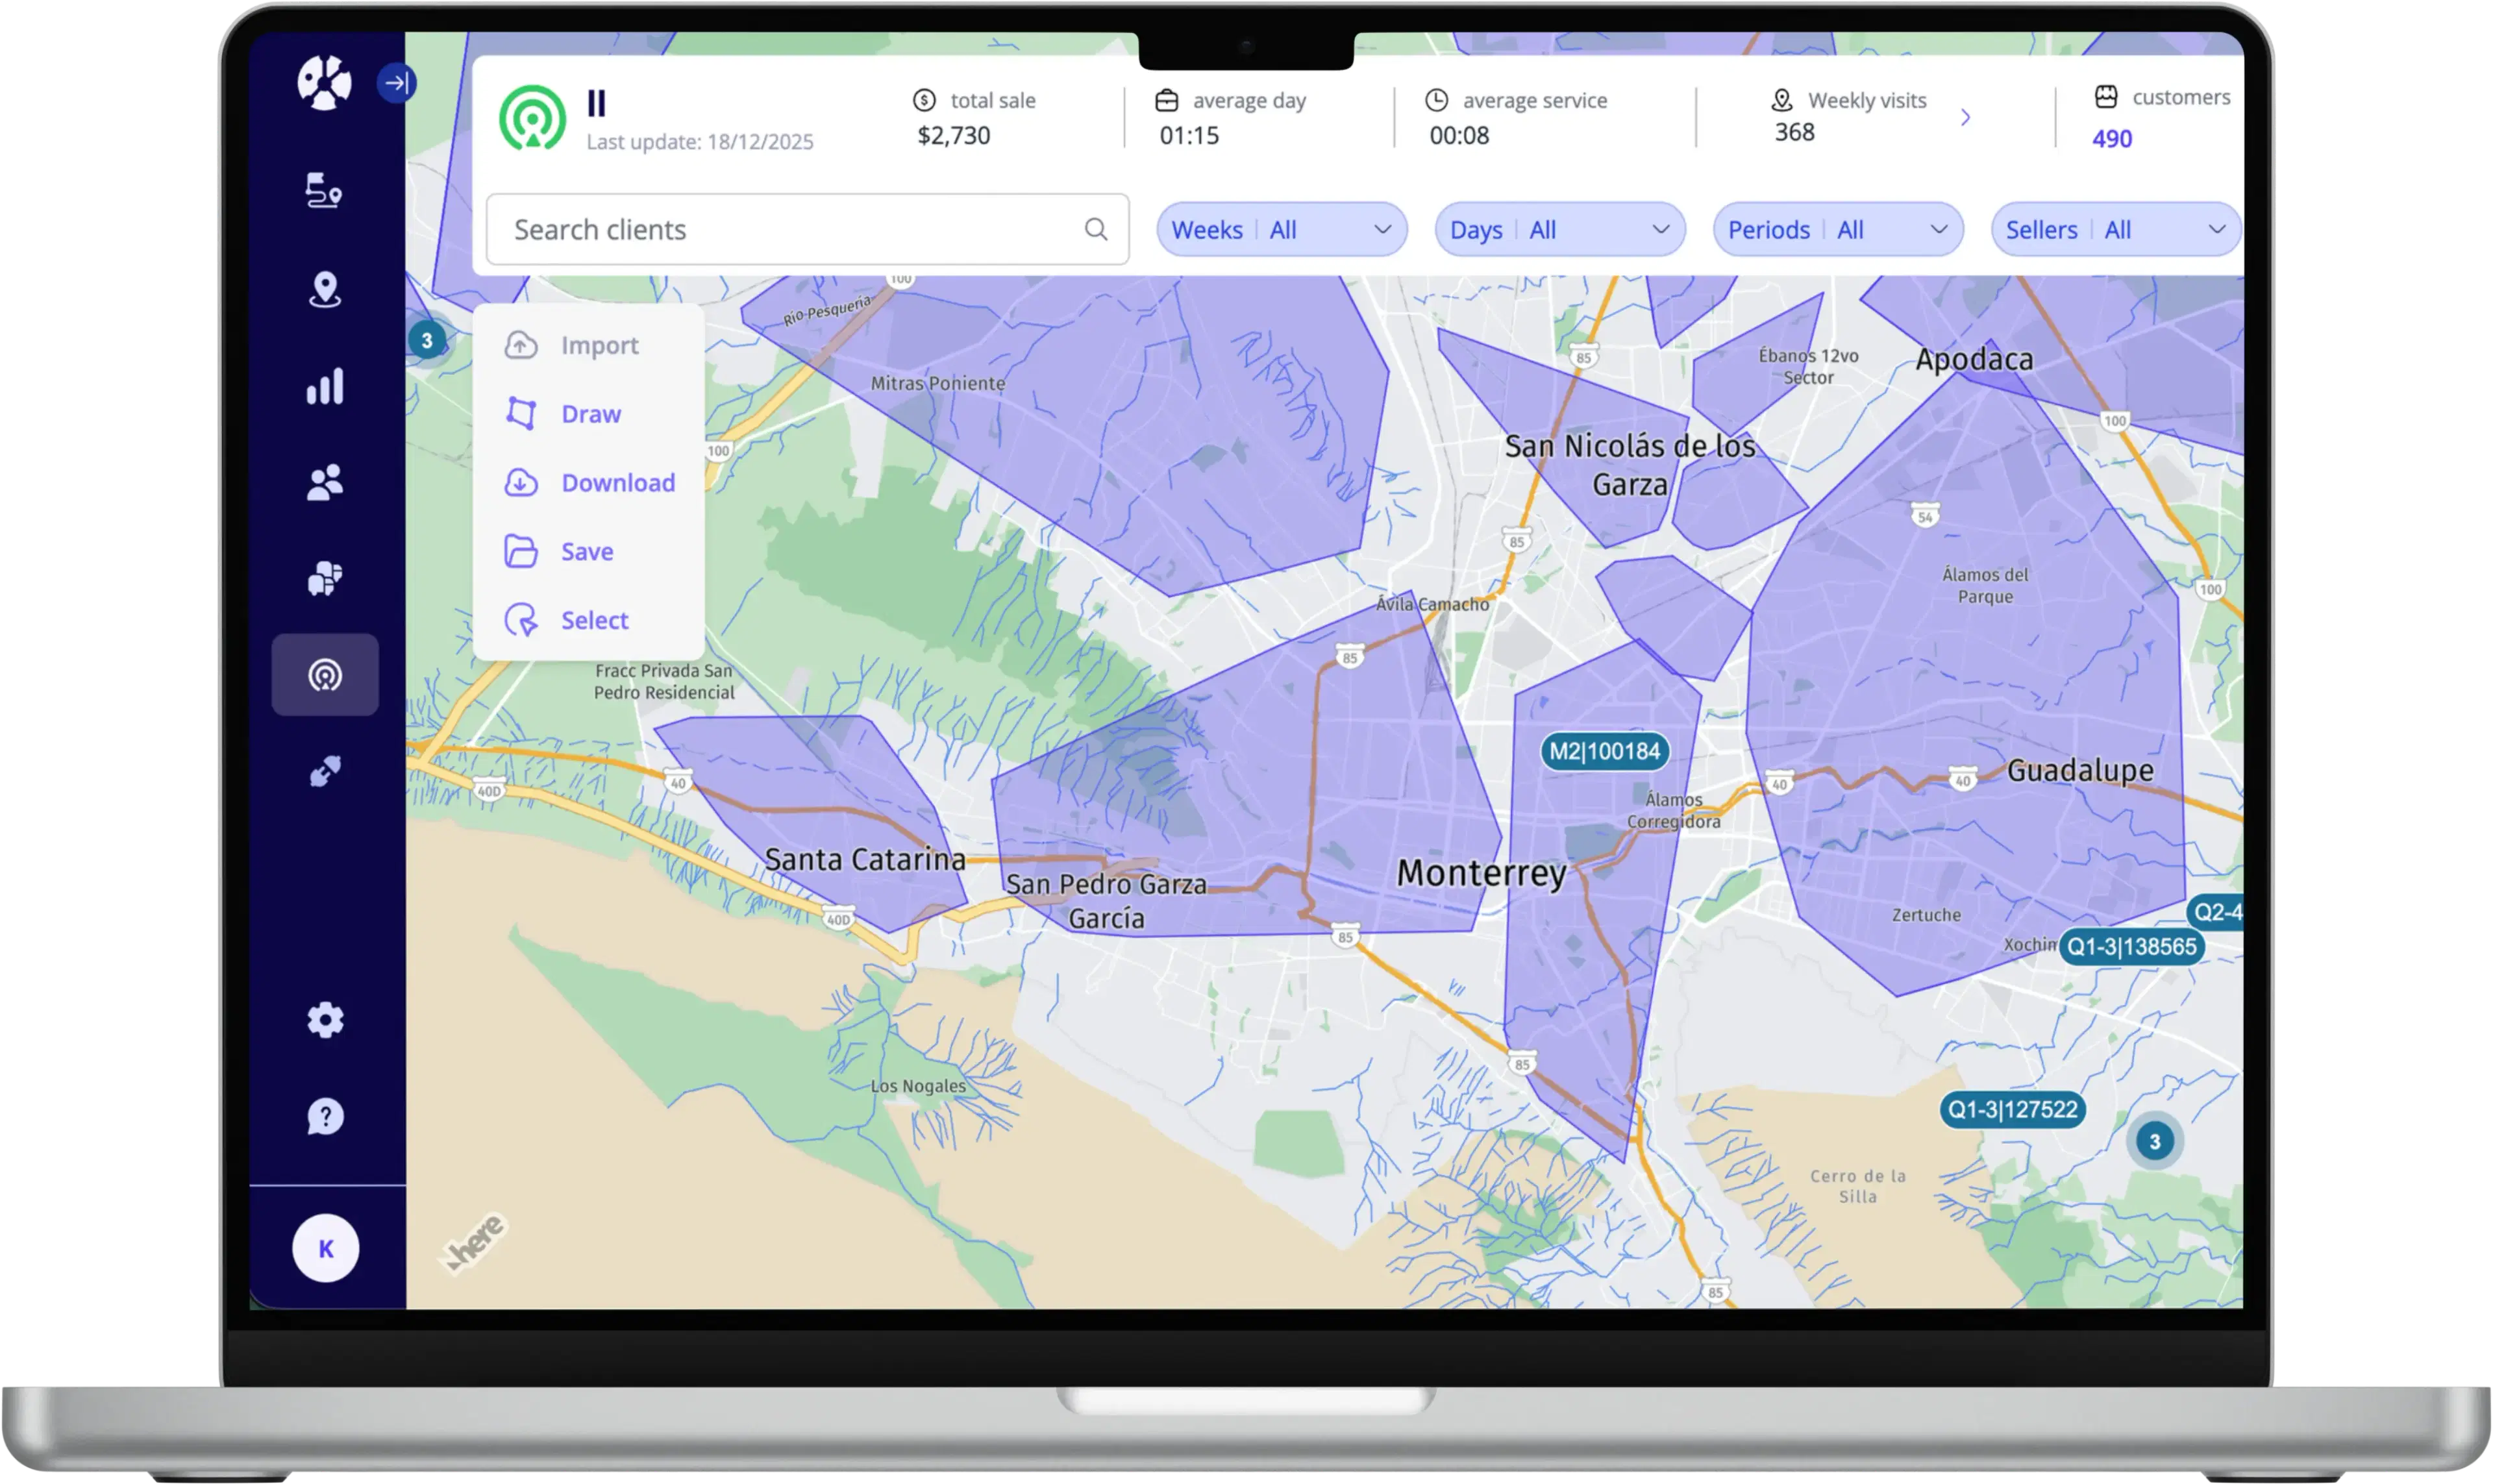2493x1484 pixels.
Task: Click the Mitras Poniente map label
Action: 938,383
